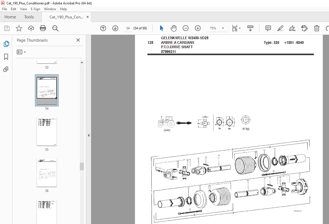Click the 'GELENKWELLE W2400-SD25' heading
Screen dimensions: 329x224
tap(185, 38)
